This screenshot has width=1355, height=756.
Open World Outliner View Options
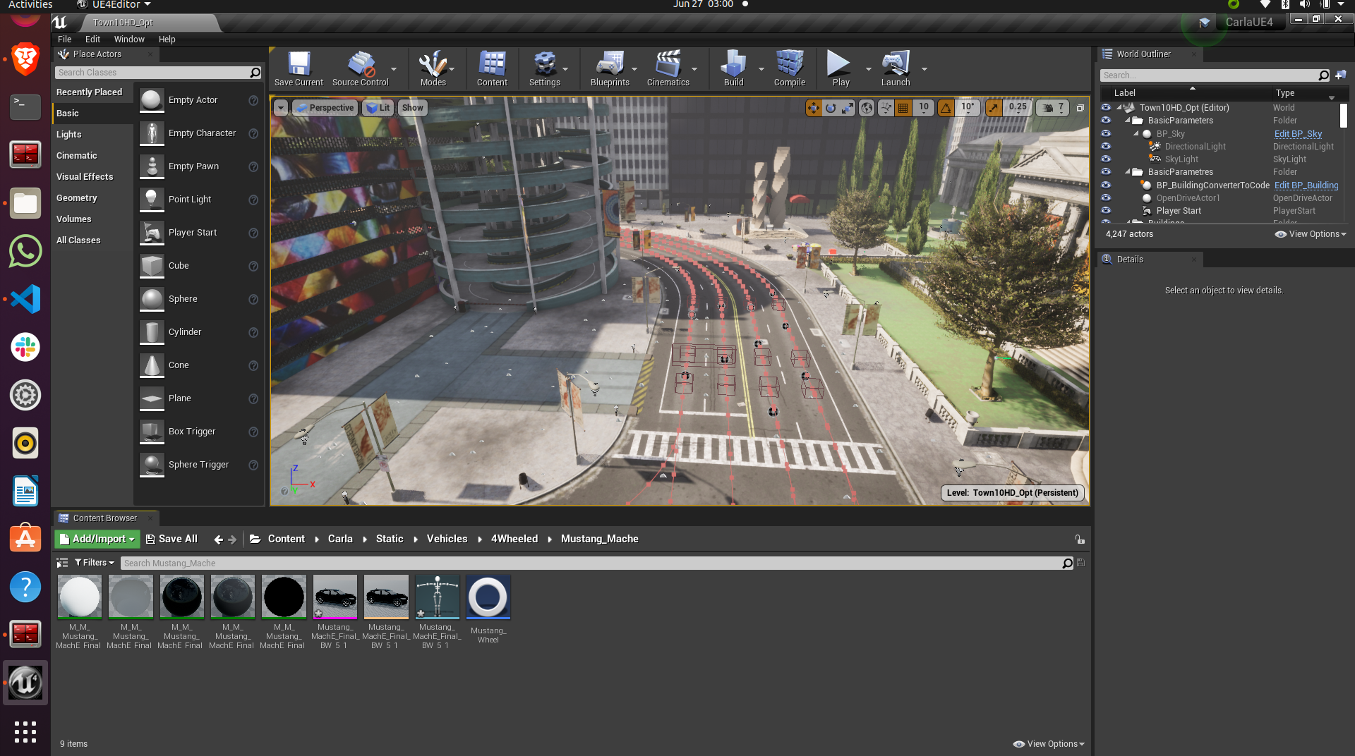pos(1311,234)
